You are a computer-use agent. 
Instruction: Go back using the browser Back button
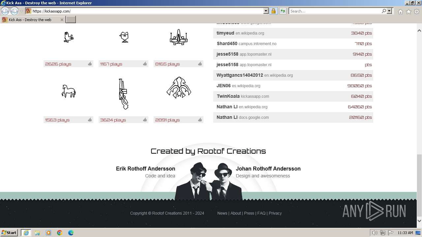click(x=5, y=11)
